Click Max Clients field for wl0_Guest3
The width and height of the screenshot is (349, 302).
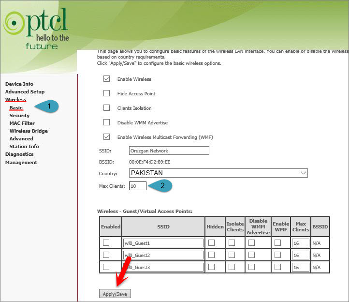[x=301, y=267]
